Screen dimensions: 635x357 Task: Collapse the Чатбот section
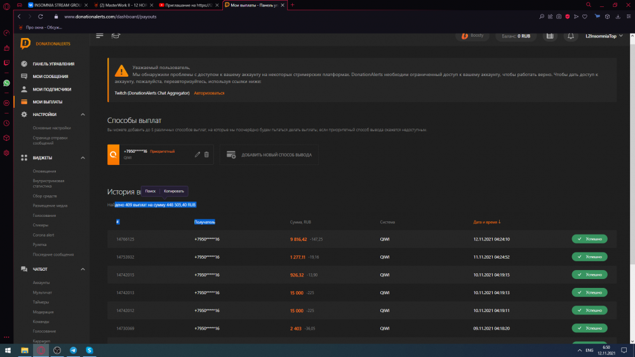[83, 269]
